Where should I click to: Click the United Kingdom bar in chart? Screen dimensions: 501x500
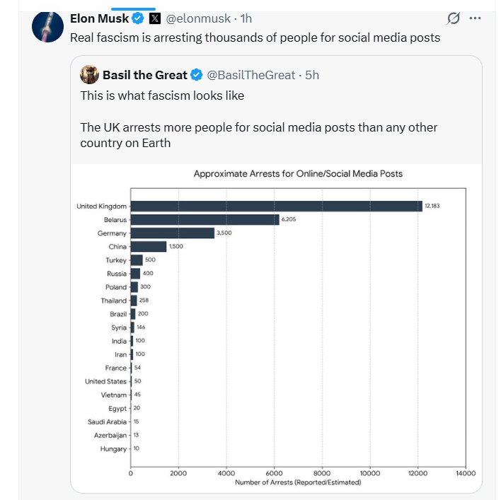coord(277,207)
